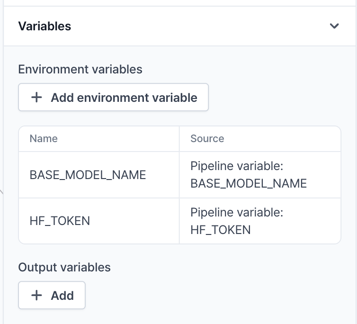The height and width of the screenshot is (324, 357).
Task: Click BASE_MODEL_NAME value in the Source column
Action: point(249,183)
